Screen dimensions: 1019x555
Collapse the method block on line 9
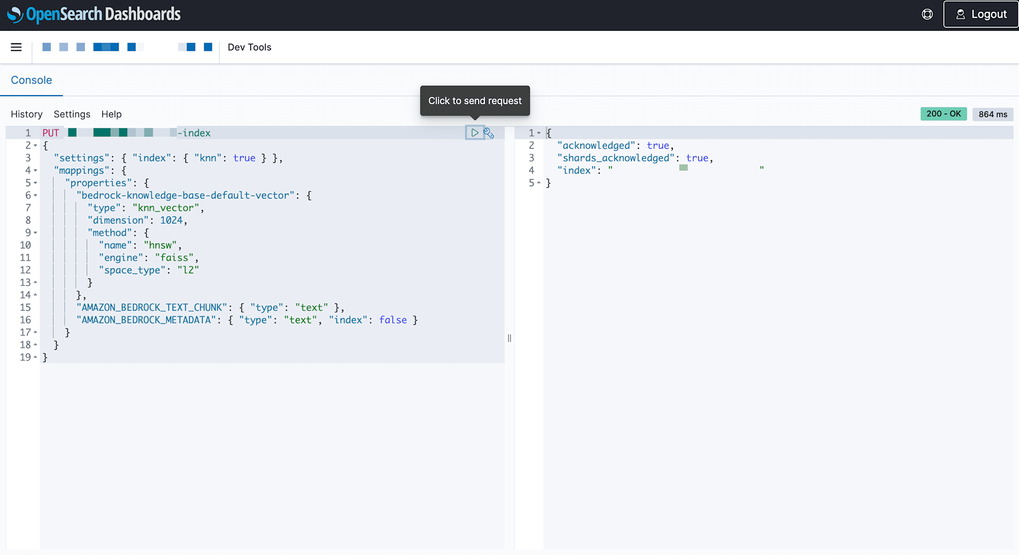click(36, 233)
